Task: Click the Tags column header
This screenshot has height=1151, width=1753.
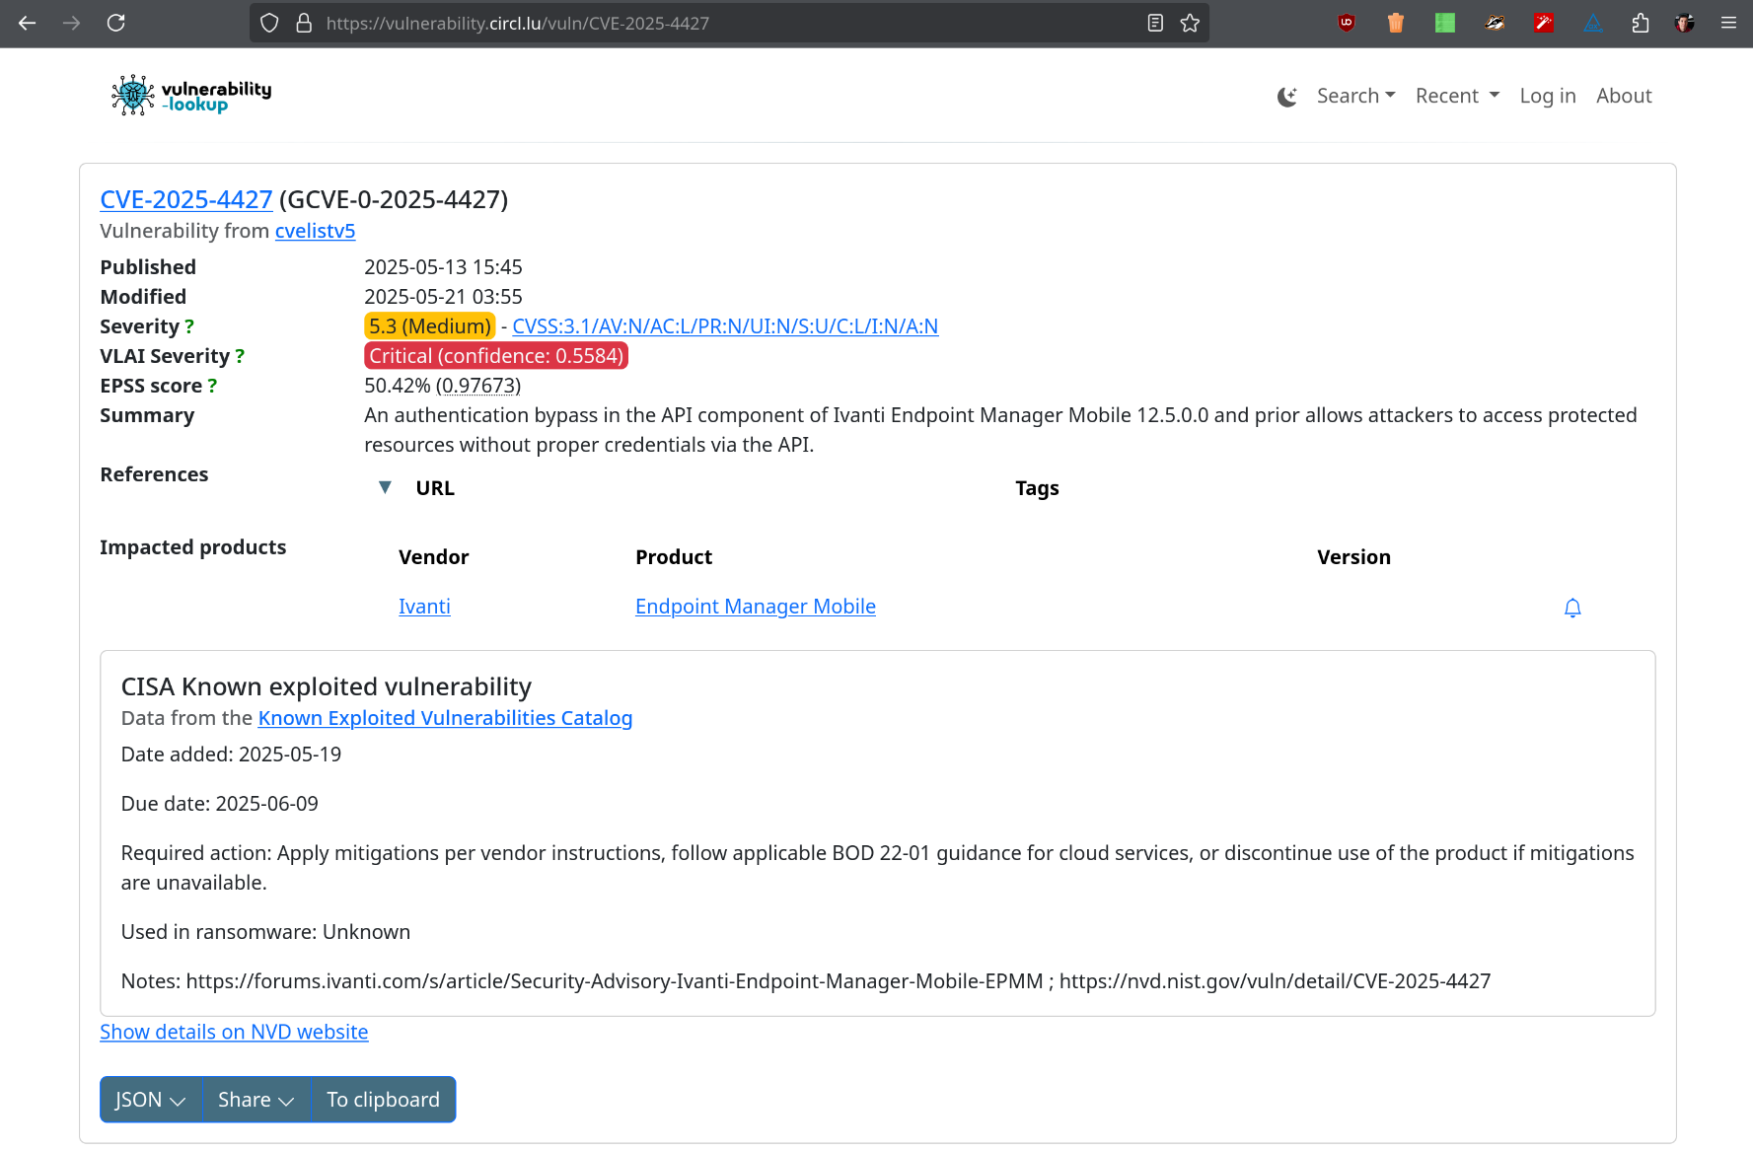Action: pos(1037,488)
